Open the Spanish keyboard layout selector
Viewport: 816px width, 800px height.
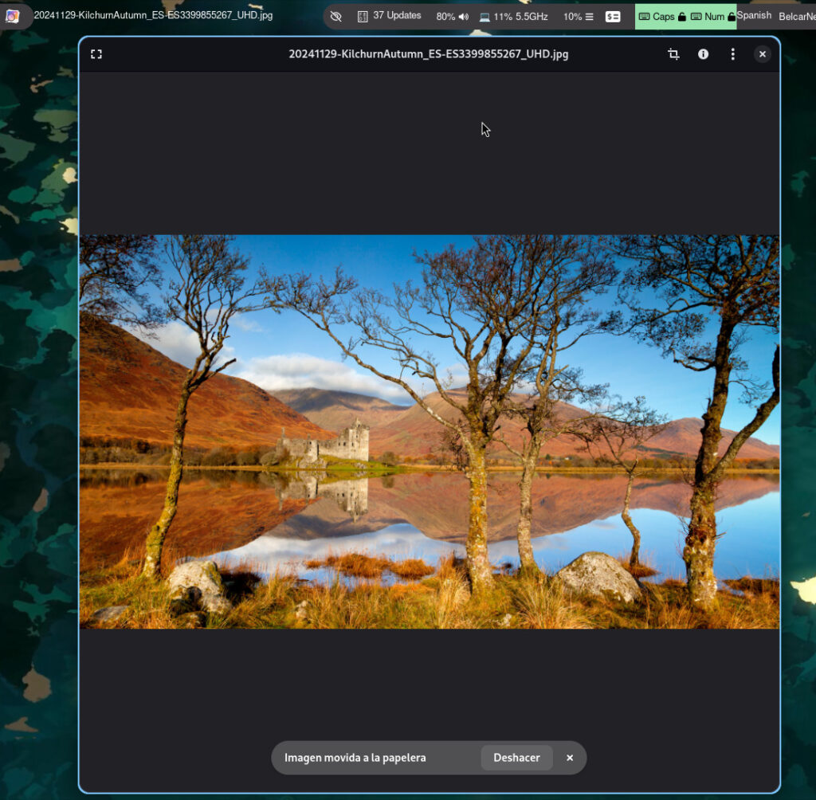[754, 16]
